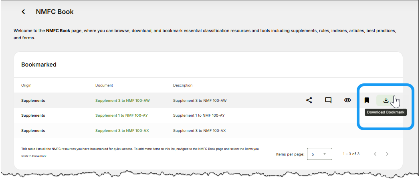Click the Document column header
The height and width of the screenshot is (180, 420).
pos(104,85)
